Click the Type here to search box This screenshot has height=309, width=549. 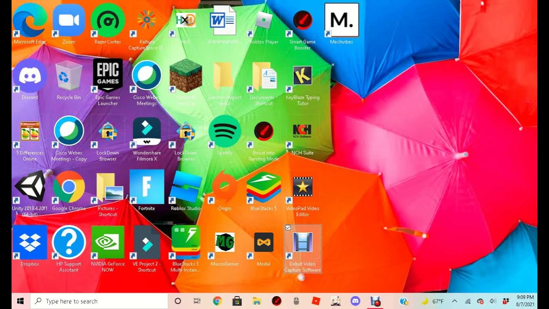(x=99, y=301)
